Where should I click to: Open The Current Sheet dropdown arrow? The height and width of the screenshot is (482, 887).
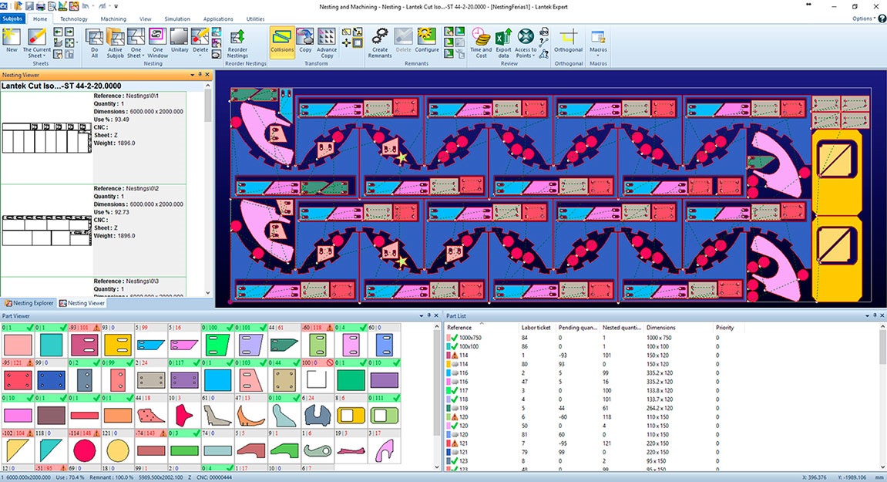(45, 56)
